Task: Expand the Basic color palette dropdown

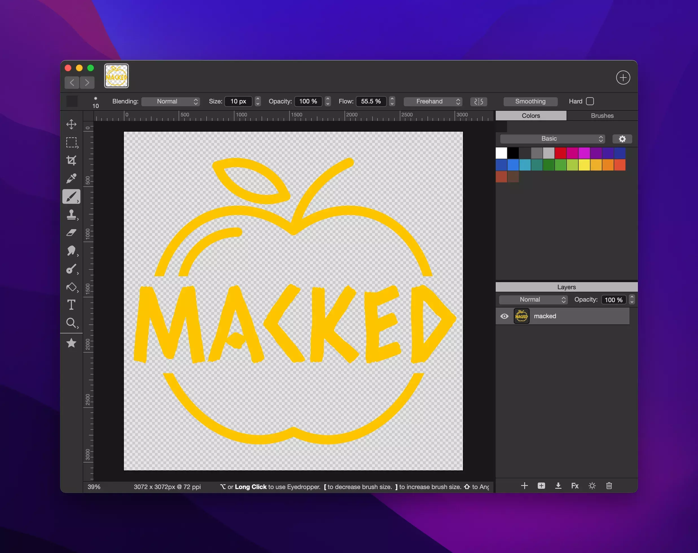Action: [x=552, y=139]
